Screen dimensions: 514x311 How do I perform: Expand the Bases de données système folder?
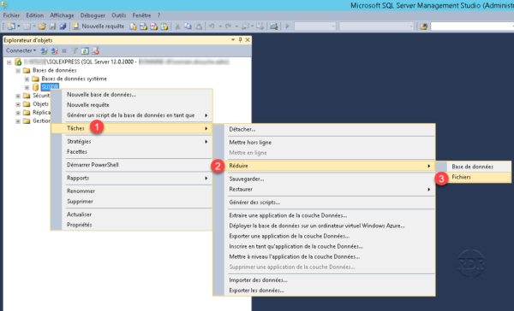tap(27, 79)
